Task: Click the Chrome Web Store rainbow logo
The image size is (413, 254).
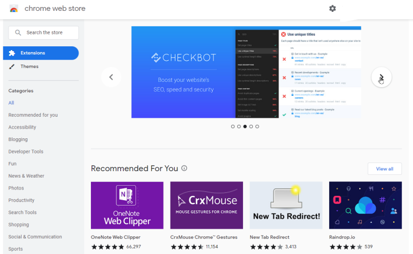Action: tap(13, 9)
